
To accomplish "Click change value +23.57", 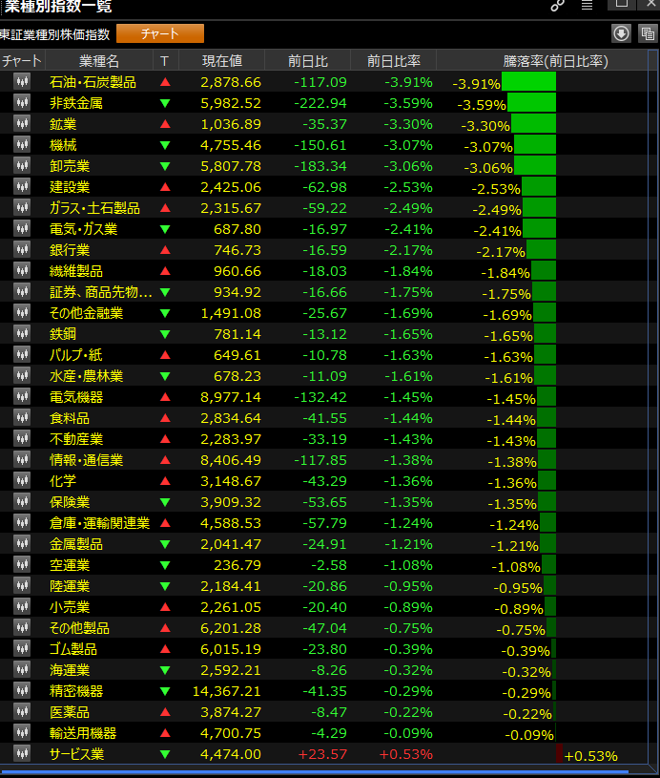I will tap(322, 754).
